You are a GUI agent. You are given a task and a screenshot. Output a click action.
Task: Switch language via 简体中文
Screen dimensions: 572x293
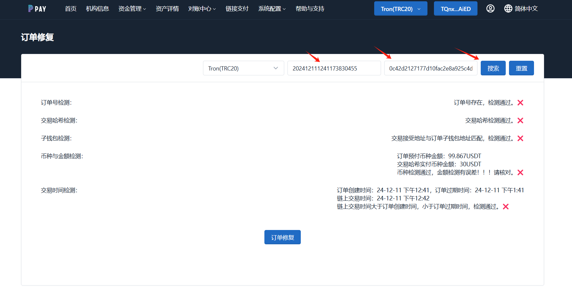pos(526,9)
